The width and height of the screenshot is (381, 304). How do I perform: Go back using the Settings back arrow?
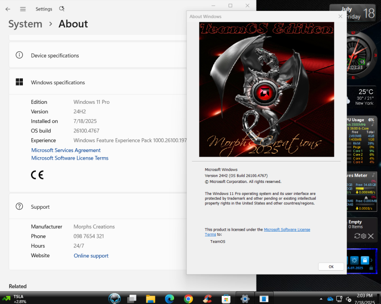(x=8, y=9)
